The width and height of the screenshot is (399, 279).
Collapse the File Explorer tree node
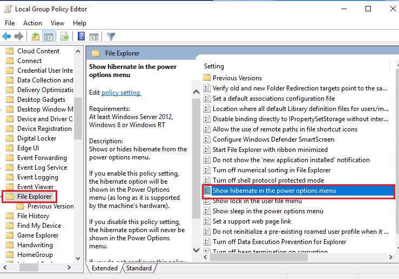point(2,197)
